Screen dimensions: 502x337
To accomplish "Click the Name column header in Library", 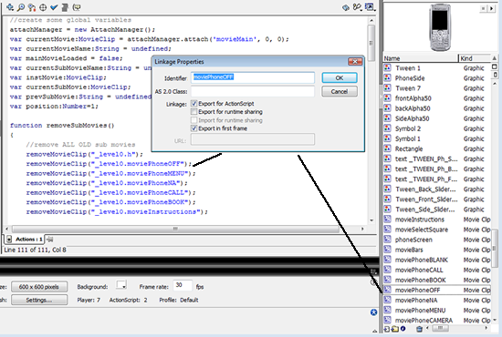I will (x=421, y=58).
